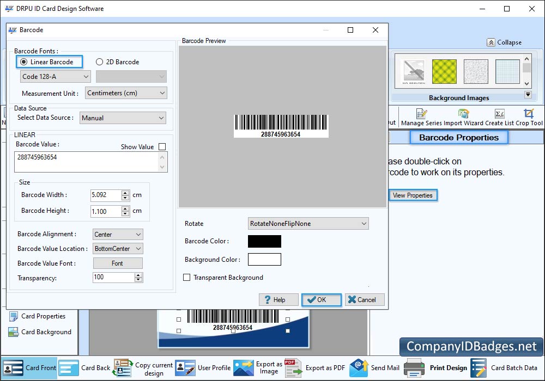545x381 pixels.
Task: Click the barcode on the card canvas
Action: (x=233, y=320)
